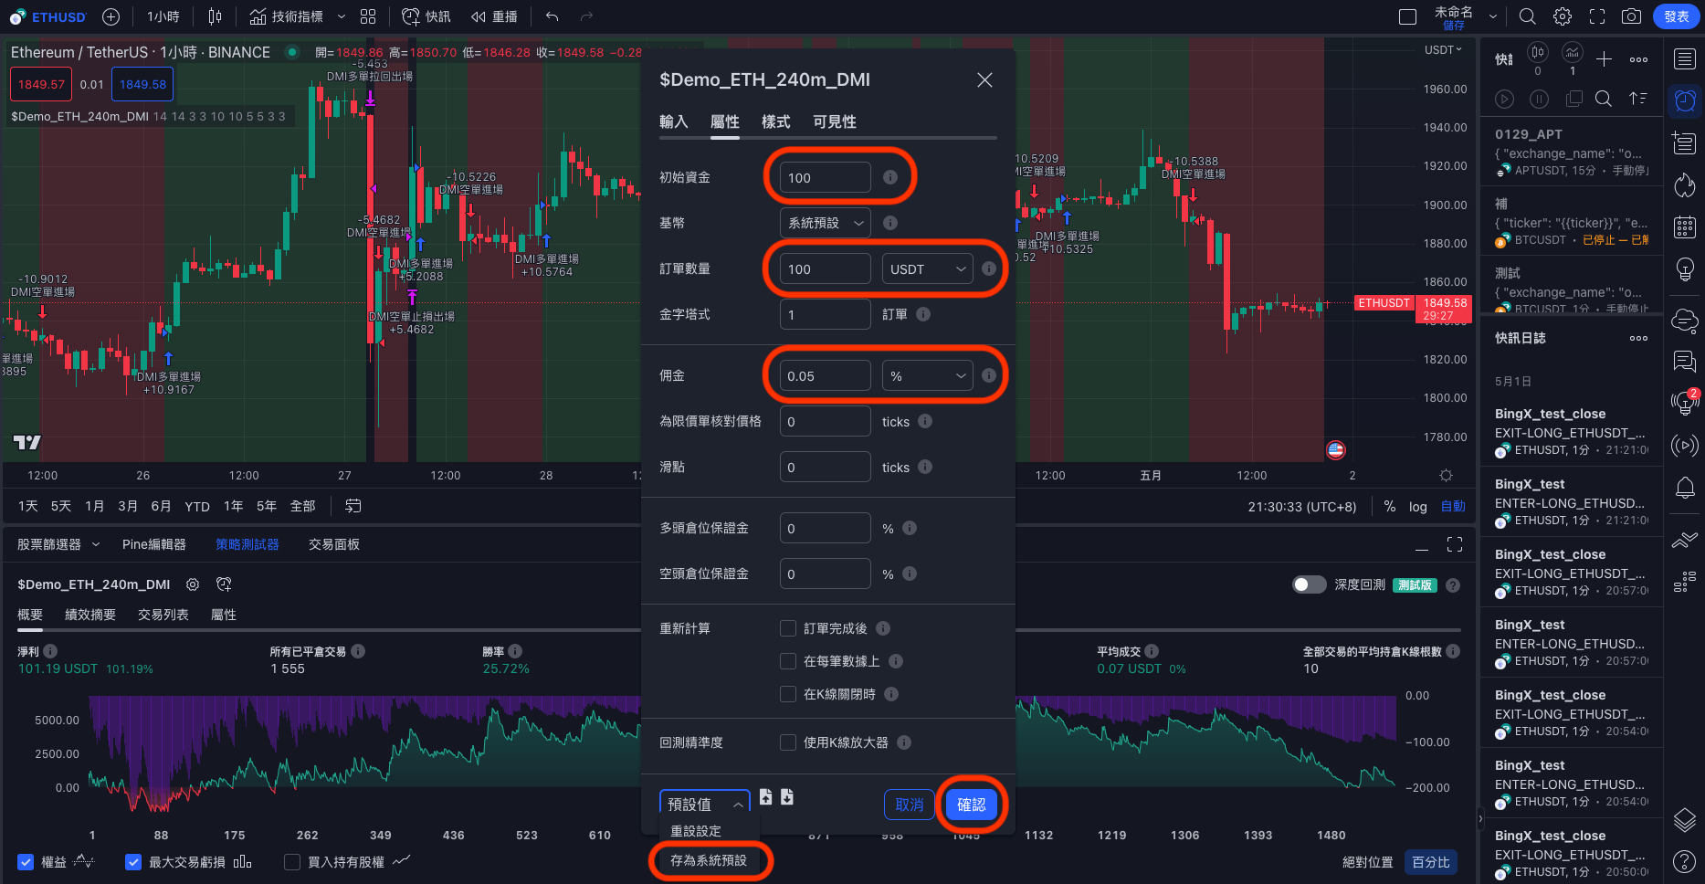The width and height of the screenshot is (1705, 884).
Task: Open the calendar icon in right sidebar
Action: (1685, 227)
